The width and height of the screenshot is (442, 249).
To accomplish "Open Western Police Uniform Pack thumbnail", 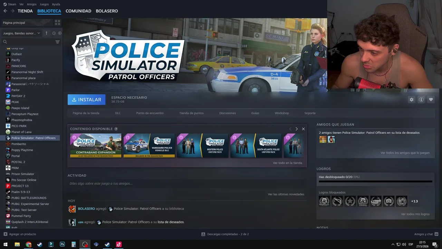I will (203, 146).
